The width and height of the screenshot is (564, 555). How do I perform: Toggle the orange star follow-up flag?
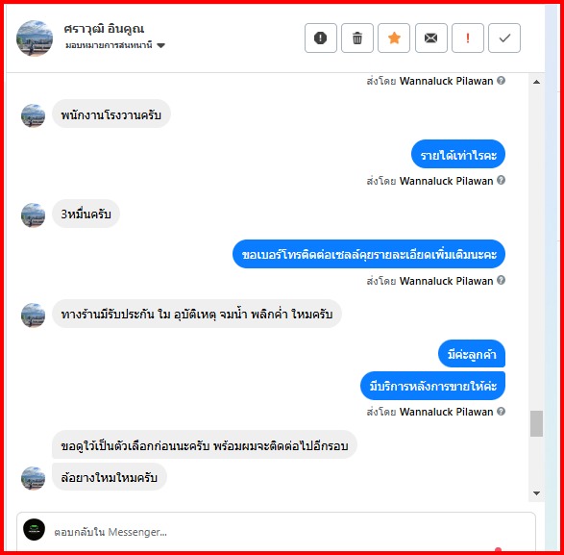tap(394, 38)
